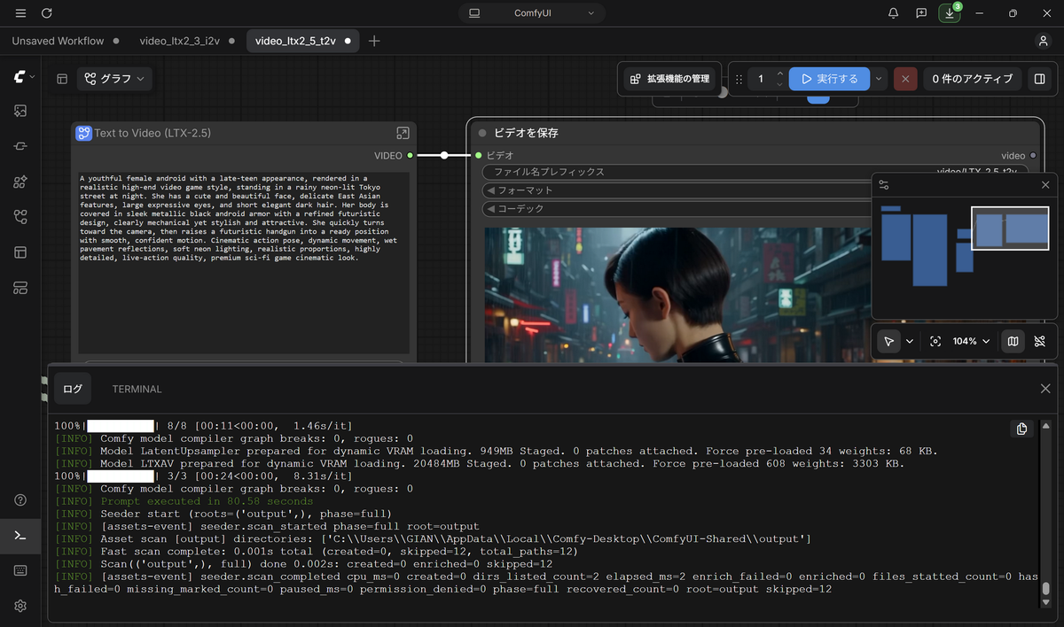
Task: Open the help center icon
Action: 20,500
